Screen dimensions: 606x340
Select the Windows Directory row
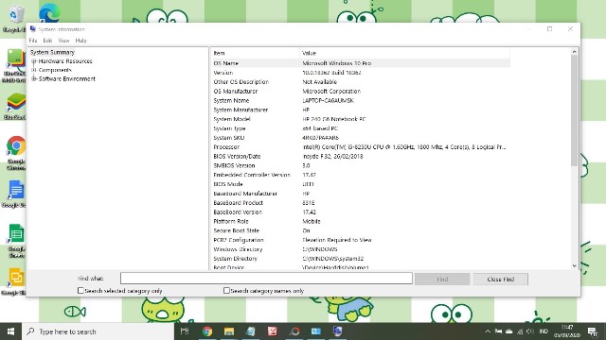[x=361, y=249]
